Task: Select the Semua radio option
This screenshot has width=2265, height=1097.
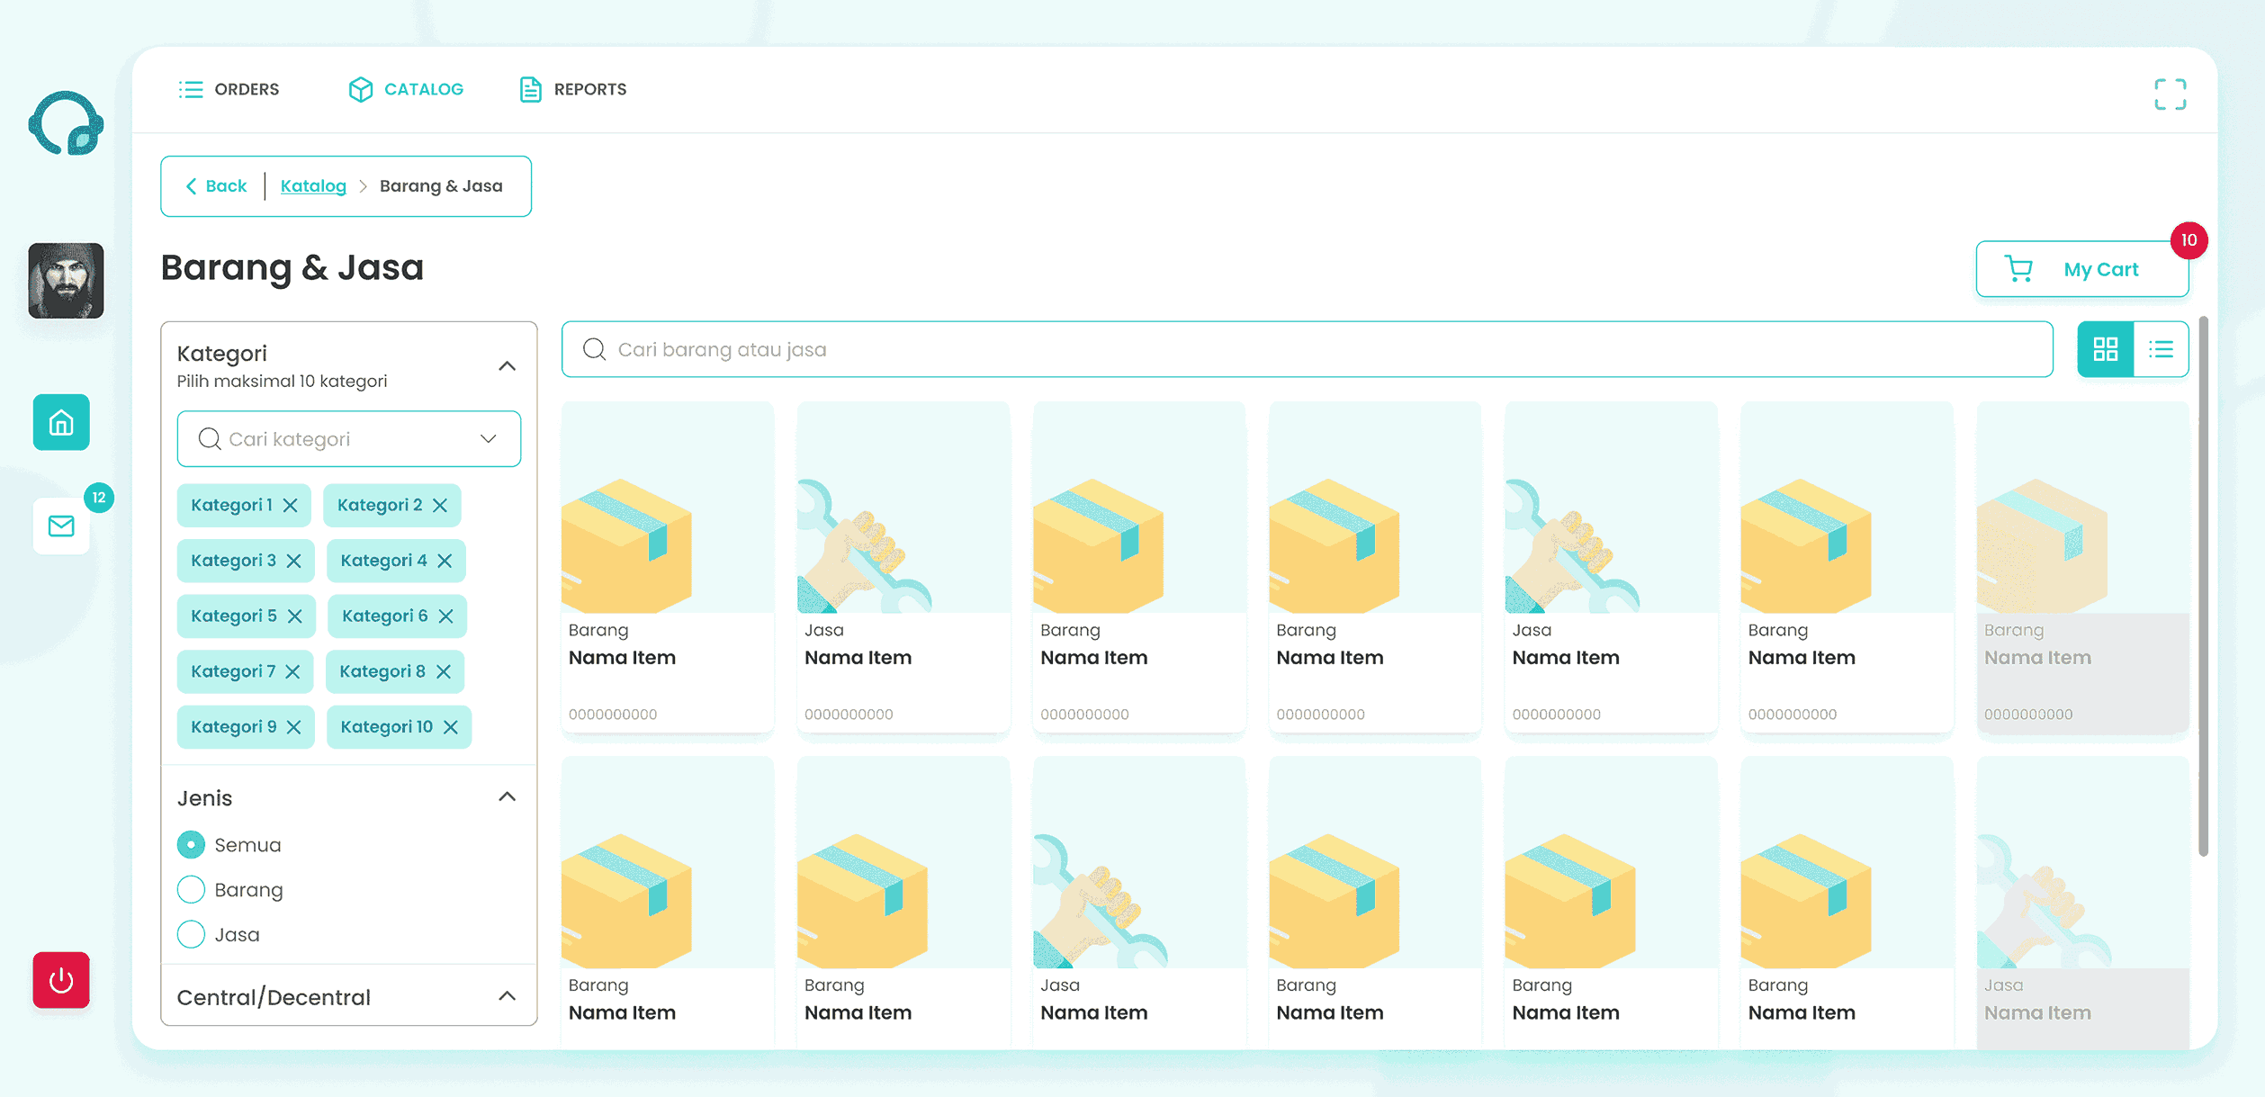Action: click(191, 845)
